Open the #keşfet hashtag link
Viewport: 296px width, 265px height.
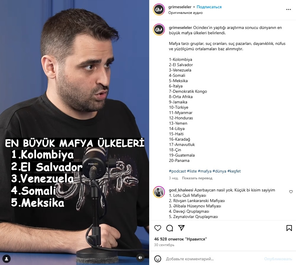(234, 171)
